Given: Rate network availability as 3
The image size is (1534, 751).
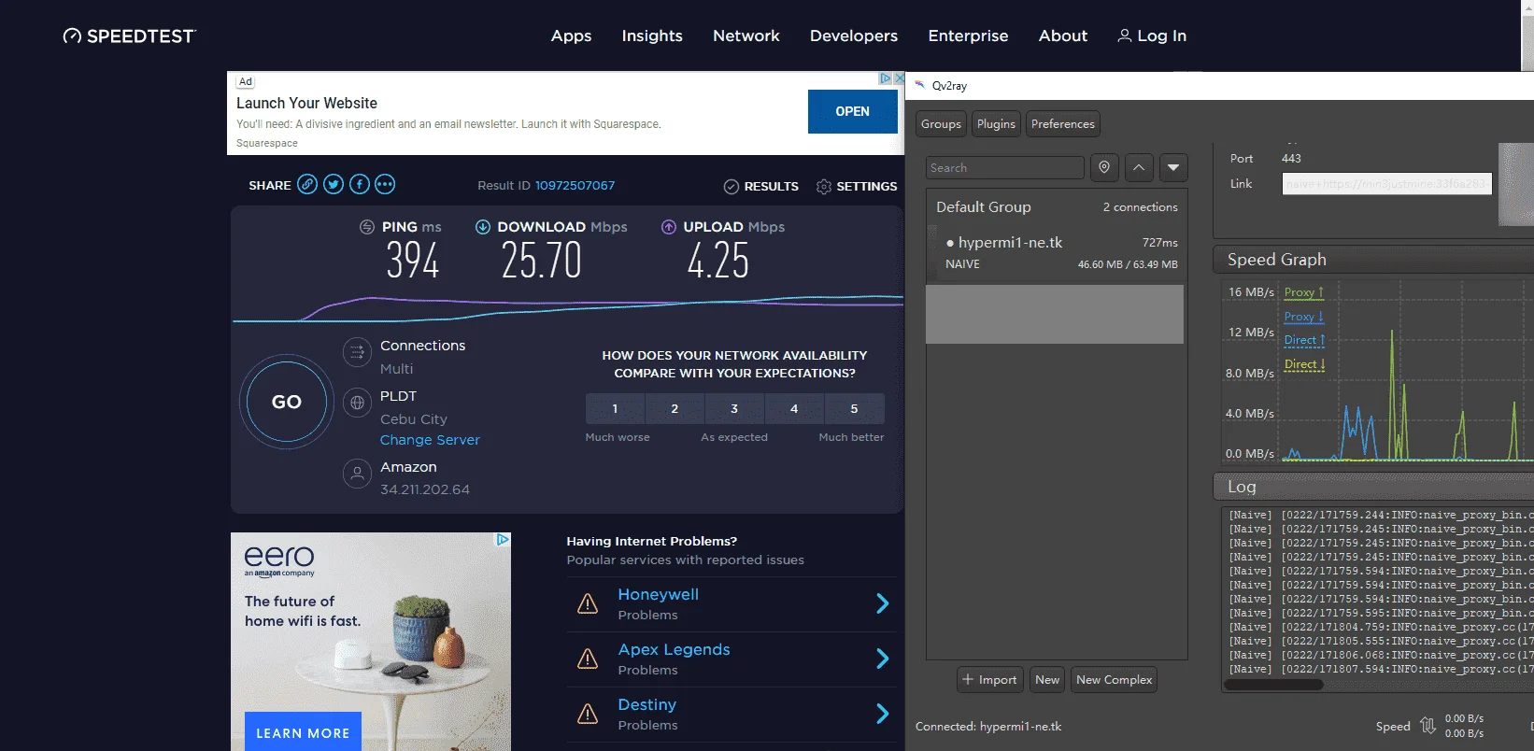Looking at the screenshot, I should pos(734,409).
